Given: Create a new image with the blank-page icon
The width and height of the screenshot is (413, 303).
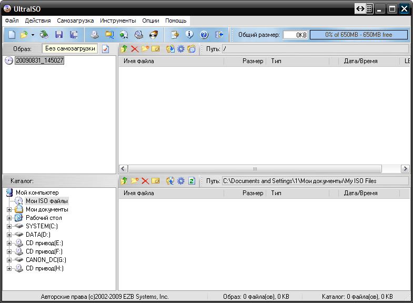Looking at the screenshot, I should 12,35.
